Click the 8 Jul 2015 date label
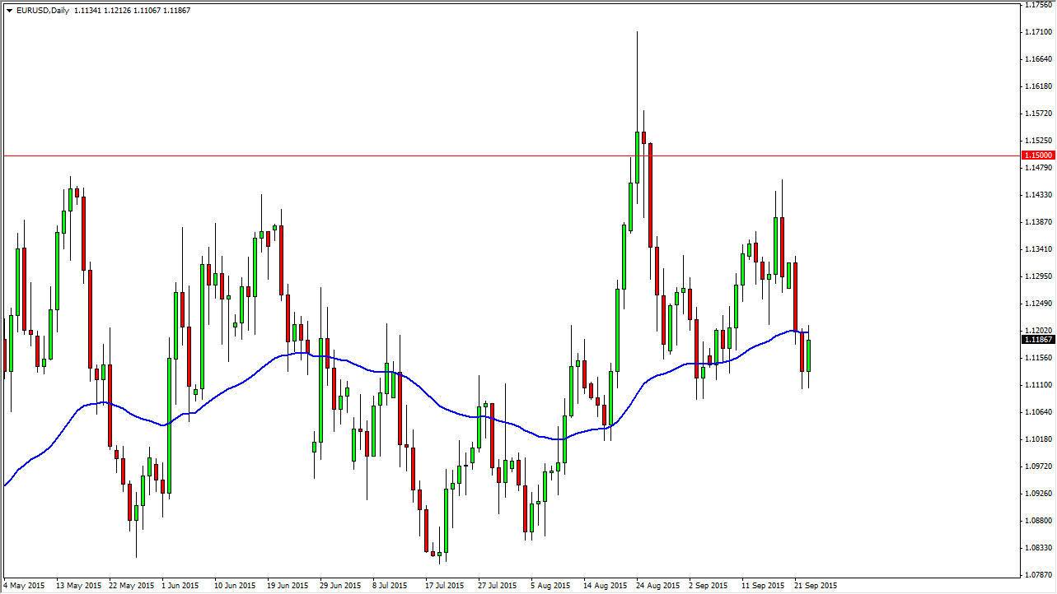 click(391, 586)
